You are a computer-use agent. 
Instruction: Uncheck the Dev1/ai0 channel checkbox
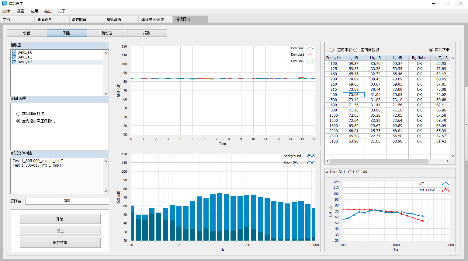coord(14,52)
